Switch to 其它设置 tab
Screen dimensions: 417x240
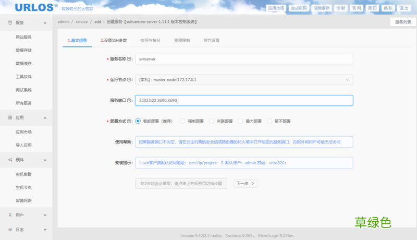(212, 41)
